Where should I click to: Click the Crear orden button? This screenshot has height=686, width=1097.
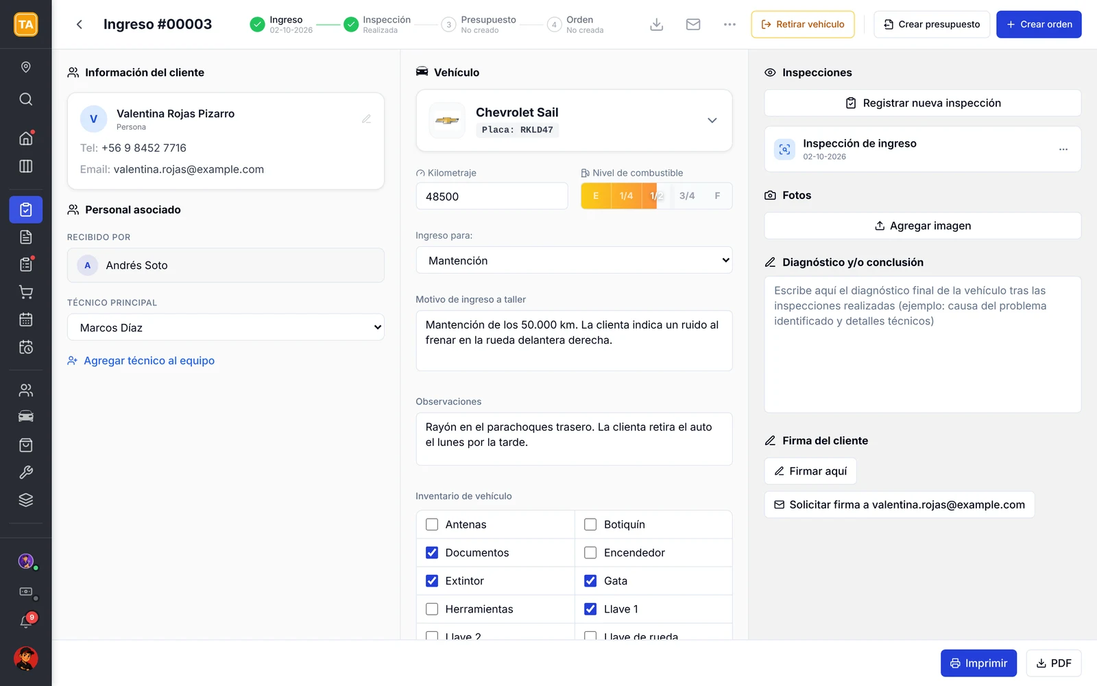point(1039,25)
